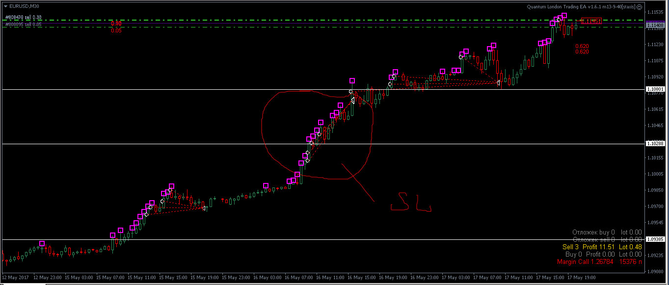
Task: Click the '17 May 03:00' time axis label
Action: click(455, 277)
